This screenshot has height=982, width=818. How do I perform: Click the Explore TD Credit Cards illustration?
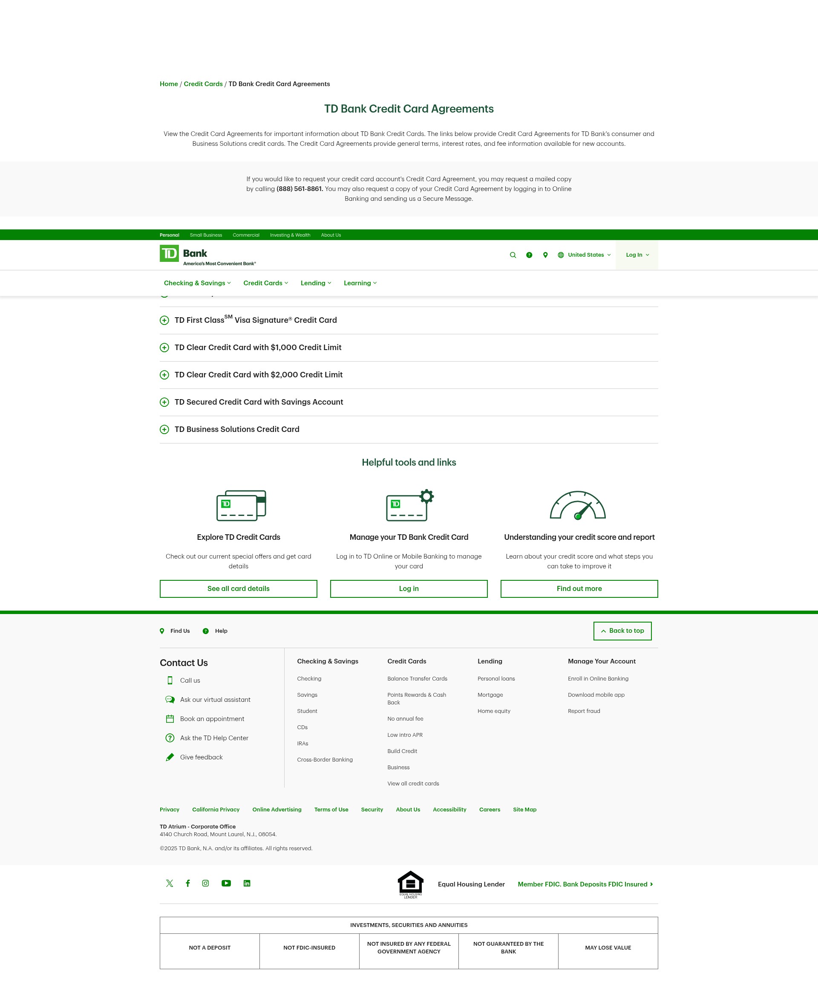click(x=241, y=505)
